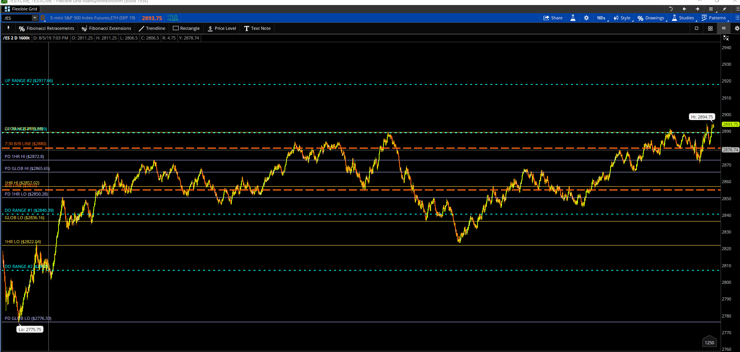Image resolution: width=740 pixels, height=352 pixels.
Task: Click the pin window icon
Action: [x=724, y=9]
